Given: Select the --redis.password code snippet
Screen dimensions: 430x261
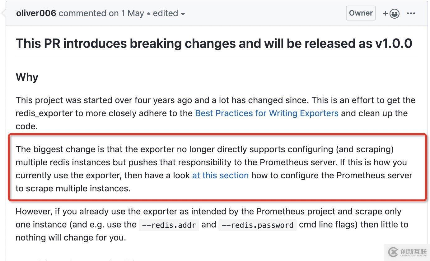Looking at the screenshot, I should coord(257,225).
